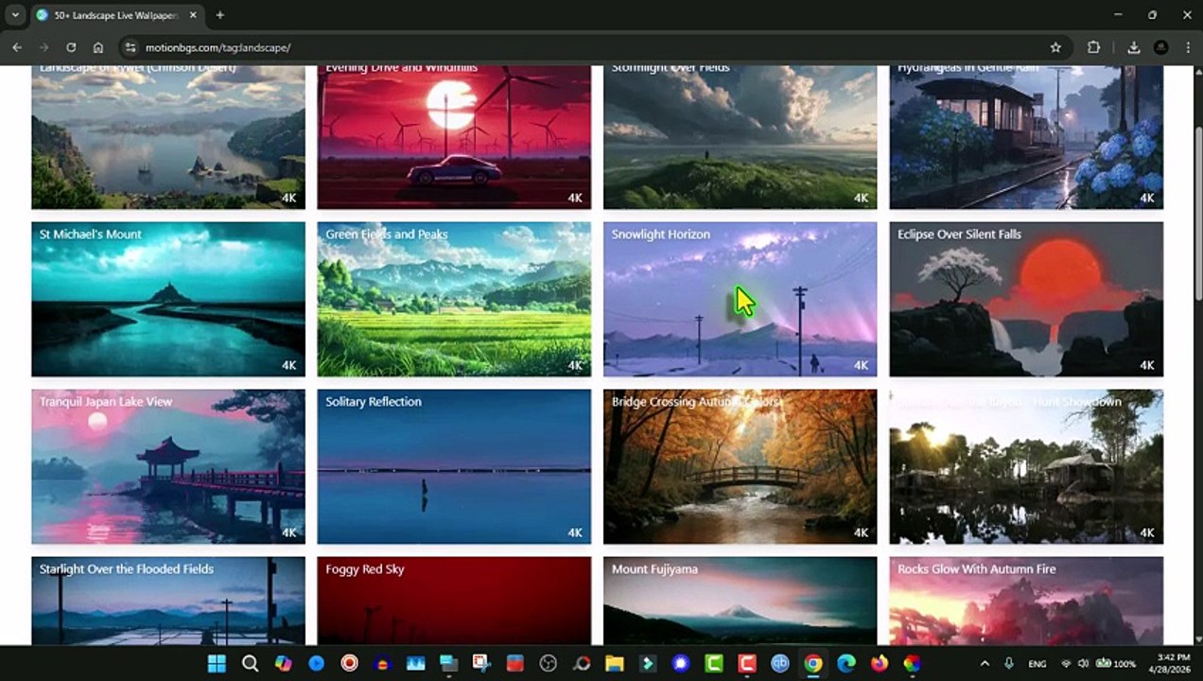Screen dimensions: 1203x681
Task: Open OBS Studio from the taskbar
Action: tap(549, 663)
